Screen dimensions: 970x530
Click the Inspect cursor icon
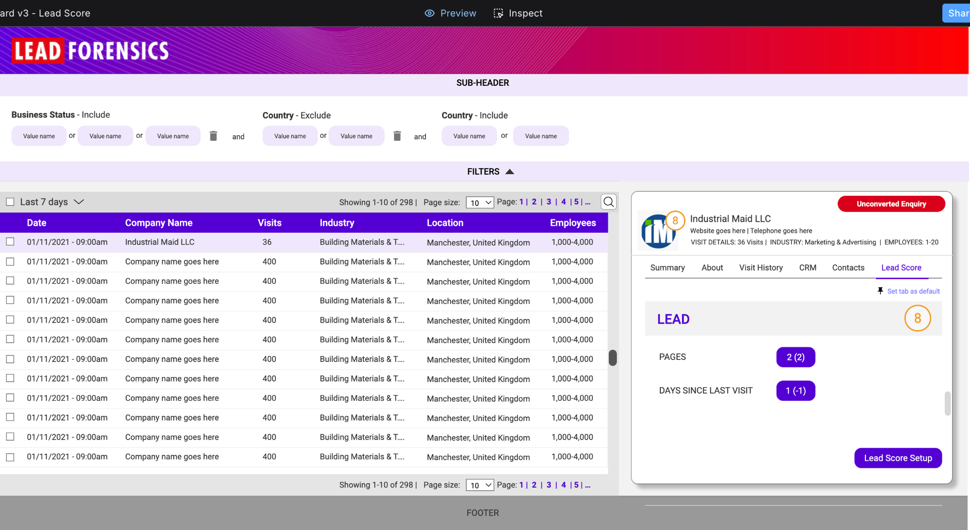498,13
